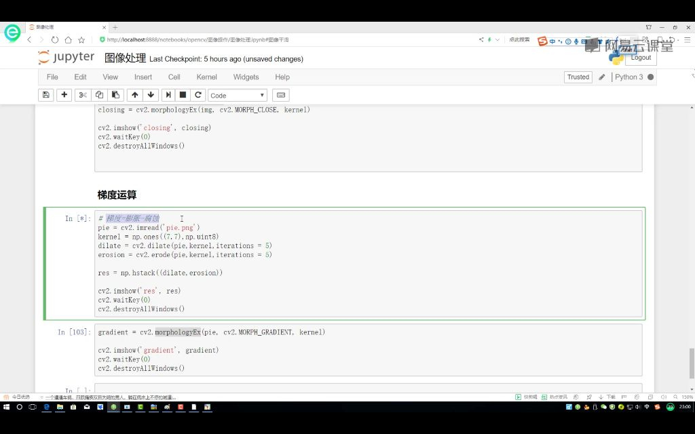
Task: Open File Explorer from taskbar
Action: point(60,407)
